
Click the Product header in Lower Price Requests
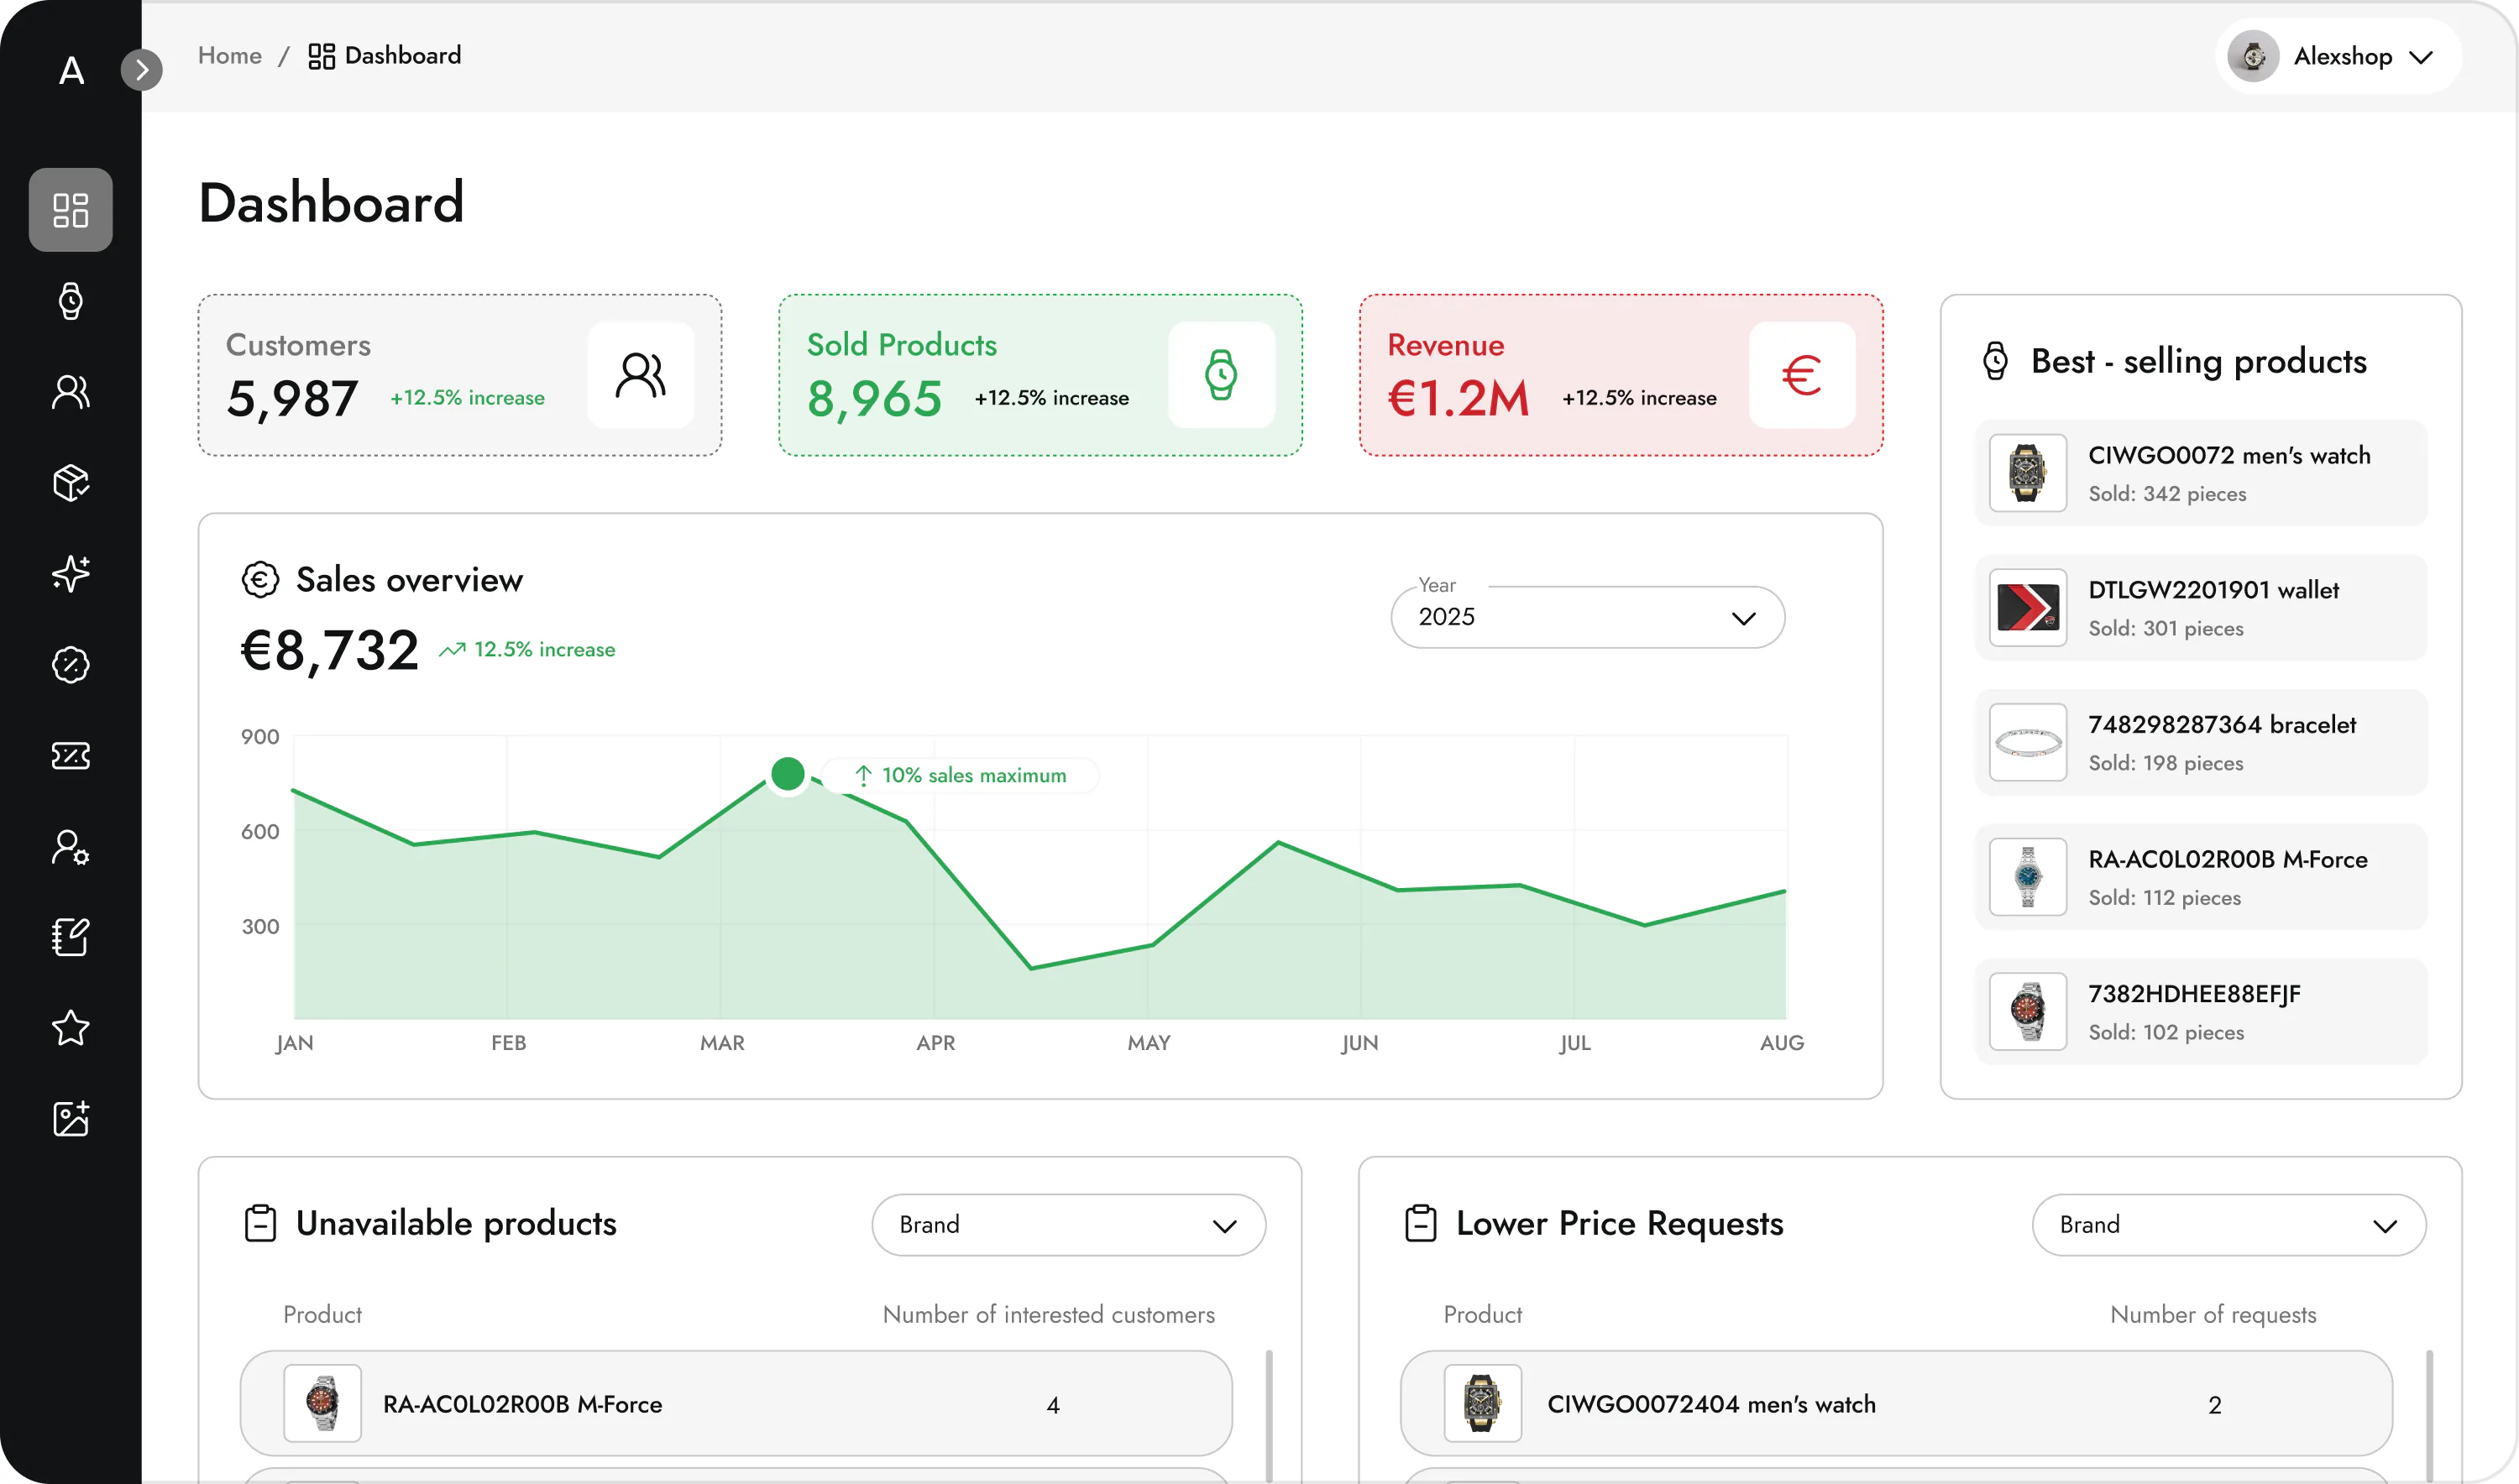click(x=1483, y=1315)
